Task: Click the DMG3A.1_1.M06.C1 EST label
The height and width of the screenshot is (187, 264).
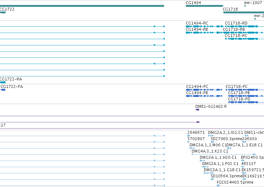Action: [x=208, y=145]
